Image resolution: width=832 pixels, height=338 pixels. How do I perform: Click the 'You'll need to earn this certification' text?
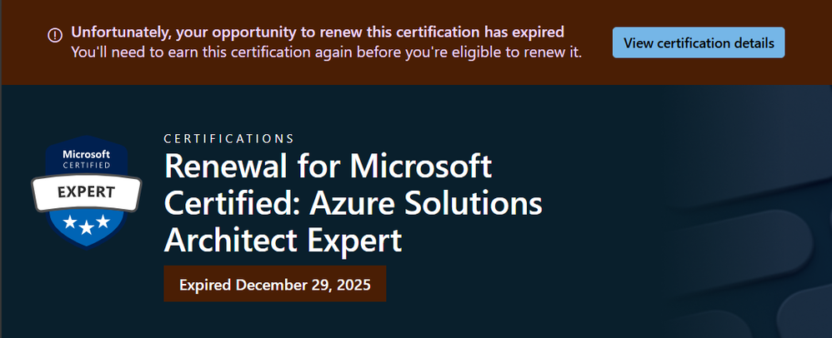(x=326, y=52)
